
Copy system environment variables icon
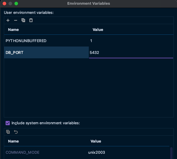(x=8, y=132)
